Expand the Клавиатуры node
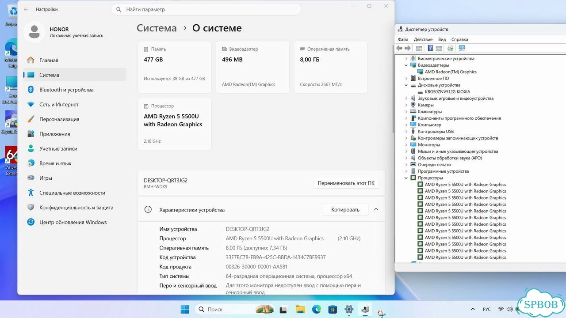The image size is (566, 318). 406,111
